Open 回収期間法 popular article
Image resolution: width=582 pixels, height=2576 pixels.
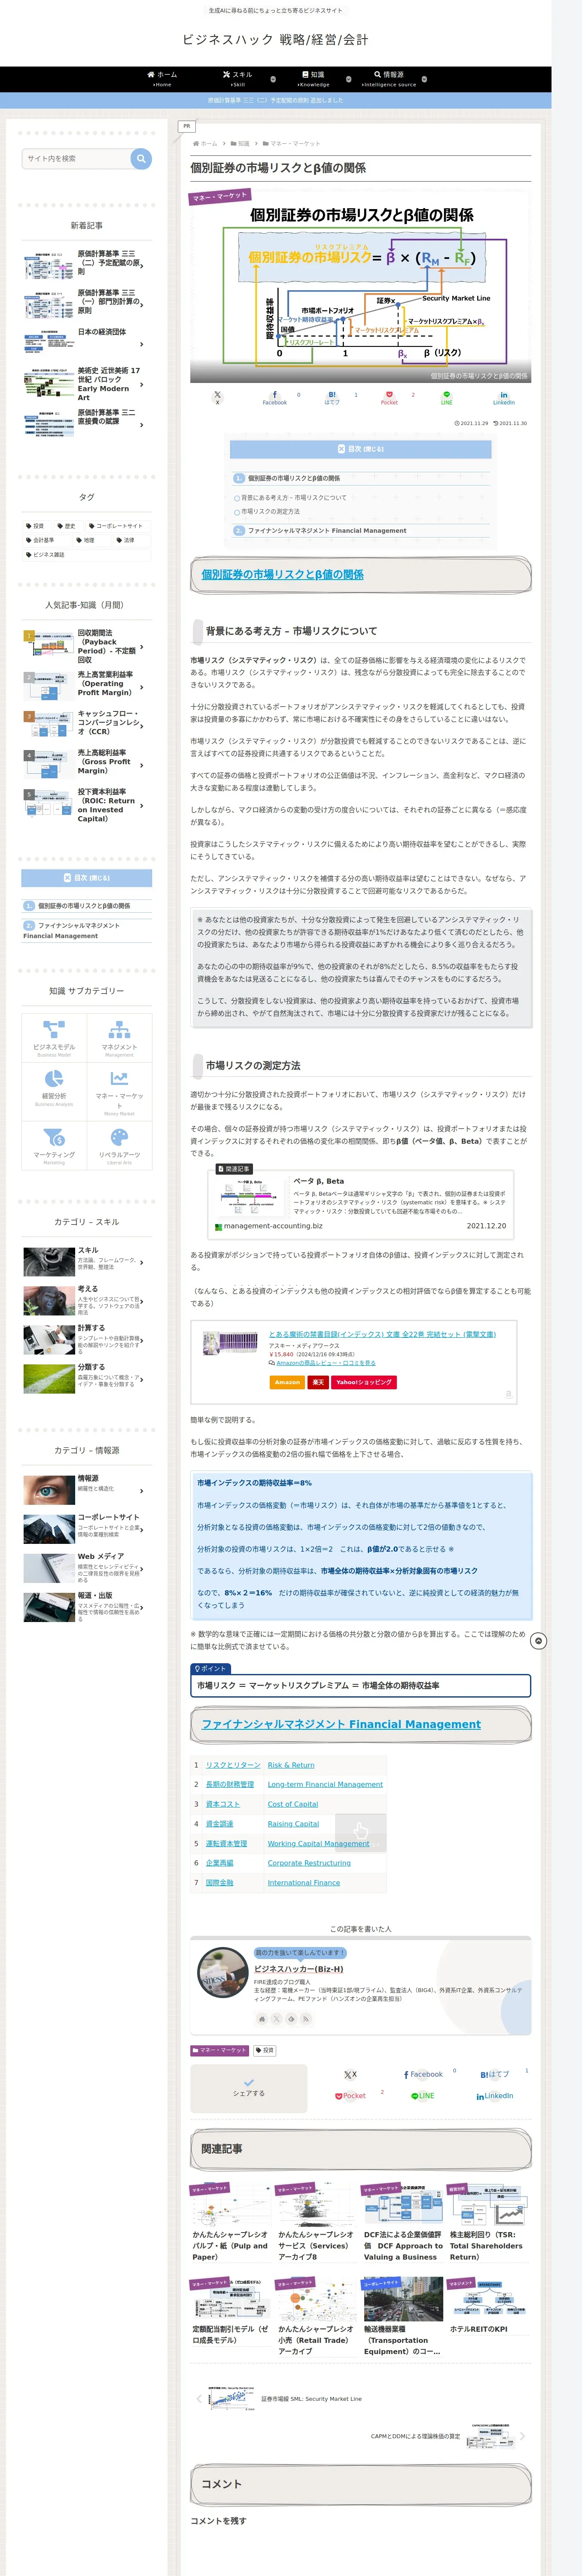click(x=87, y=647)
